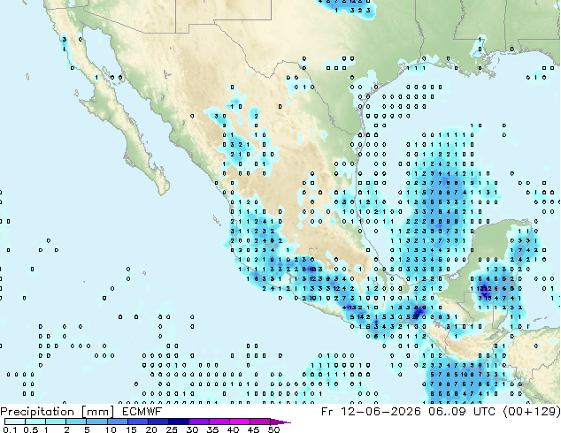The image size is (561, 433).
Task: Click the "Fr" weekday label
Action: point(327,412)
